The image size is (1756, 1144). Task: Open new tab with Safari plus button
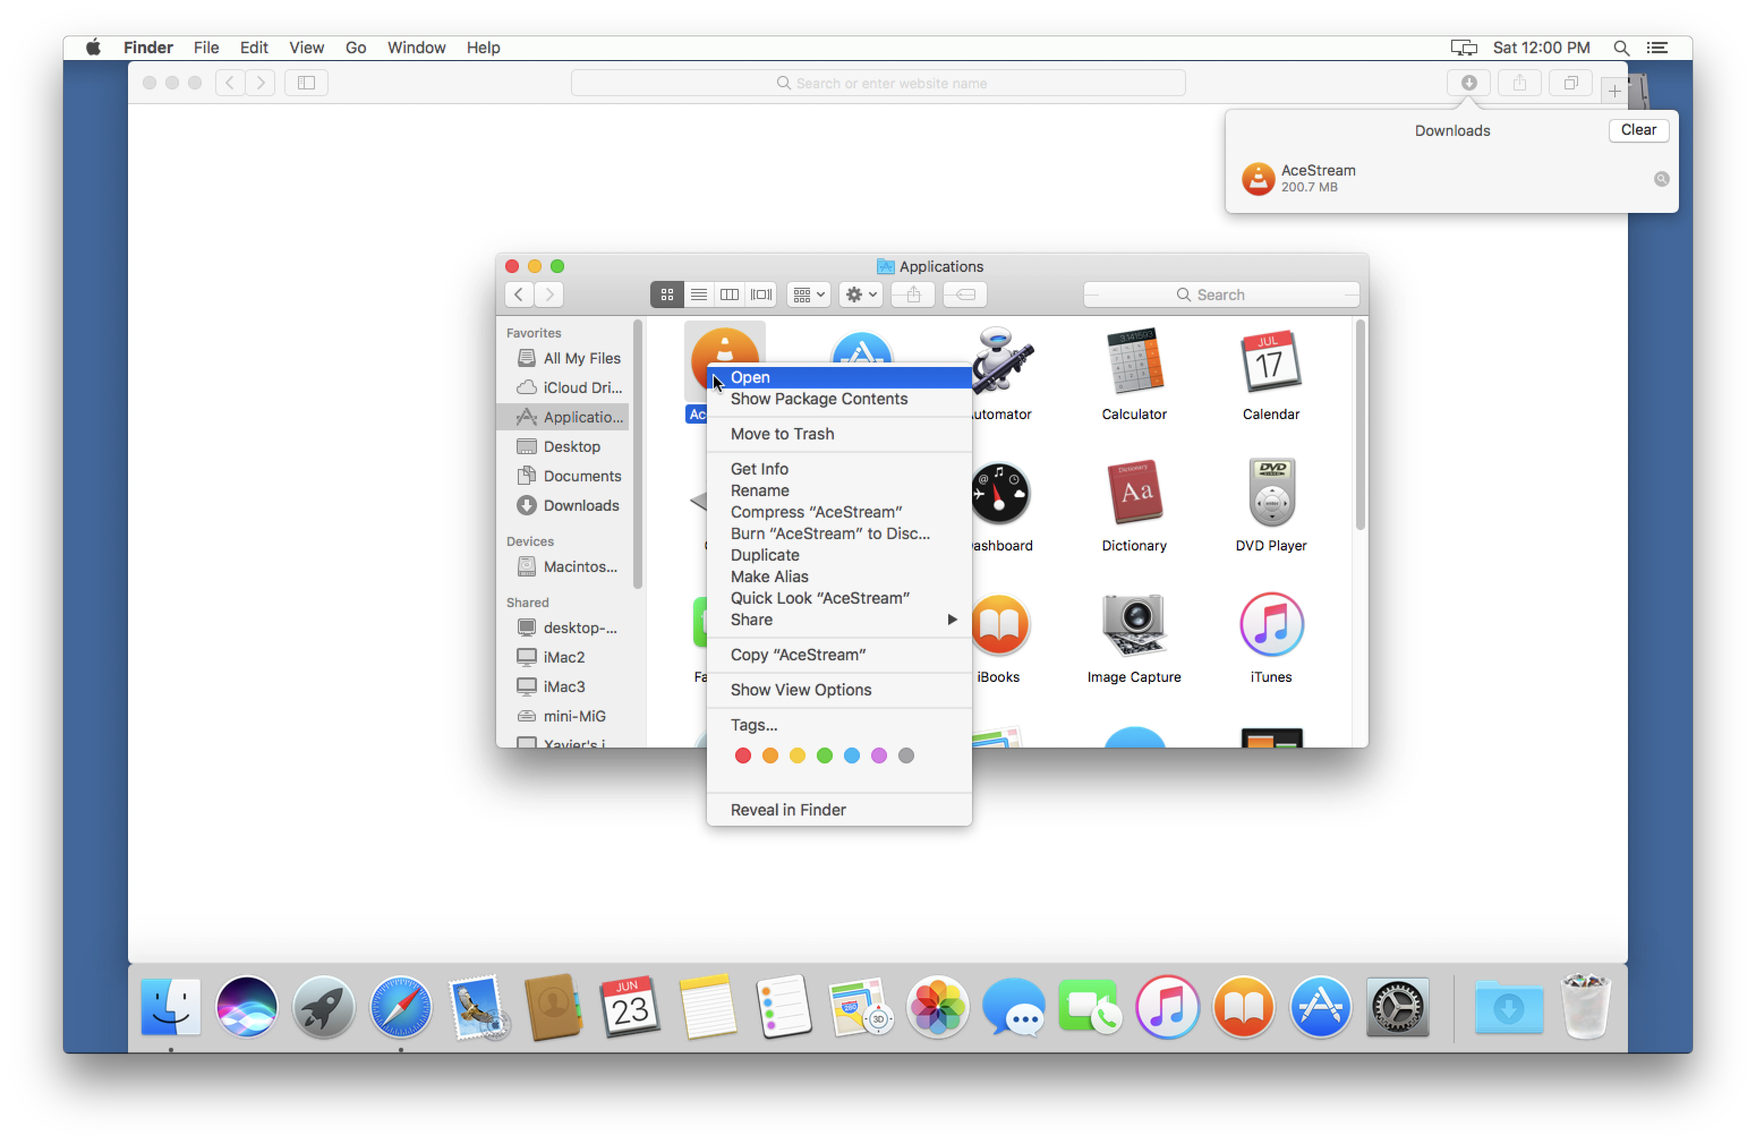coord(1614,91)
